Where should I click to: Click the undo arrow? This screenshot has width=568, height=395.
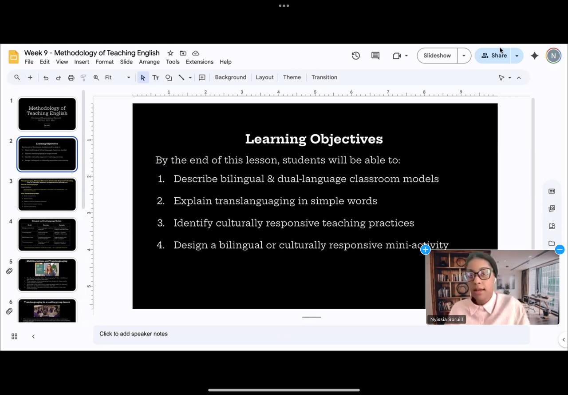pyautogui.click(x=46, y=77)
